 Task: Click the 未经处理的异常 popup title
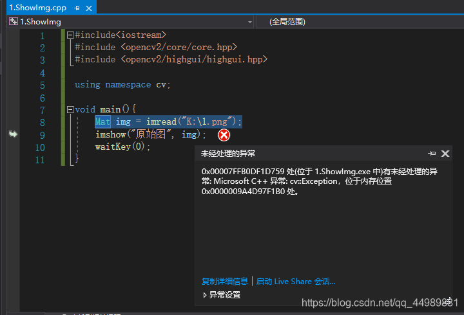click(228, 154)
